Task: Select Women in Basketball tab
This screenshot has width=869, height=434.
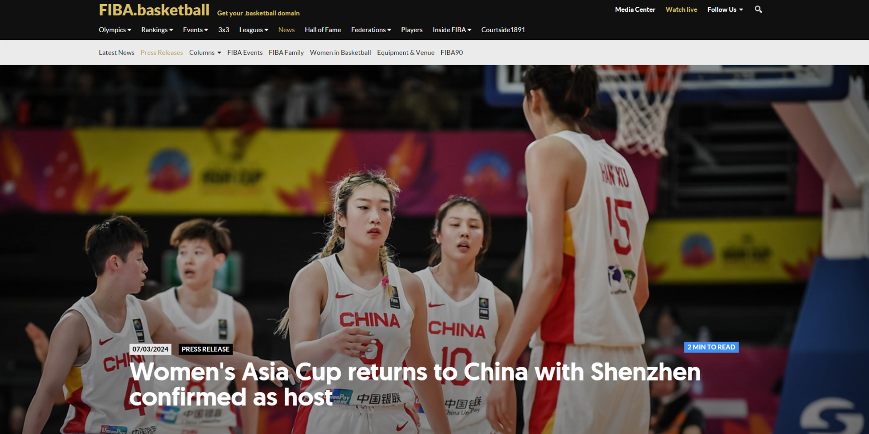Action: [340, 52]
